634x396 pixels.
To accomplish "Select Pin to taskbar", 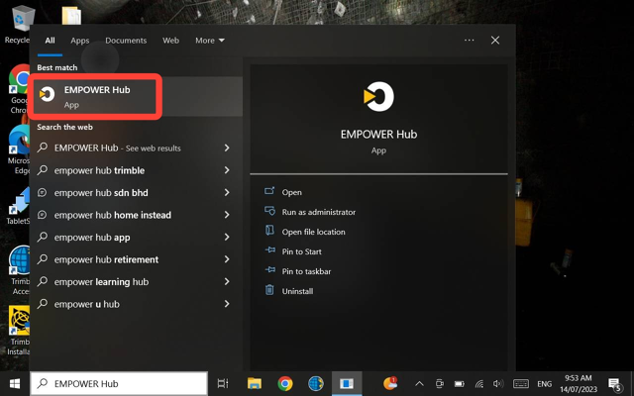I will [306, 271].
